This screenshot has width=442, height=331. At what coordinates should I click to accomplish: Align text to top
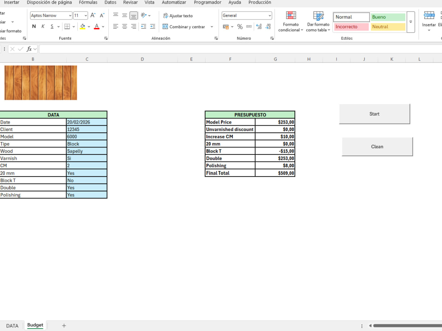[115, 15]
